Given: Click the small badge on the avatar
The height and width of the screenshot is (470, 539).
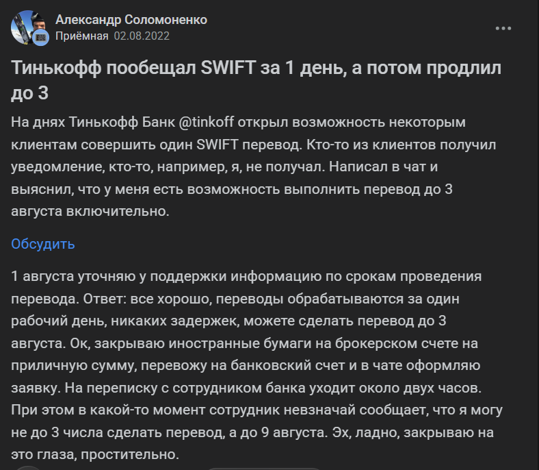Looking at the screenshot, I should tap(40, 37).
